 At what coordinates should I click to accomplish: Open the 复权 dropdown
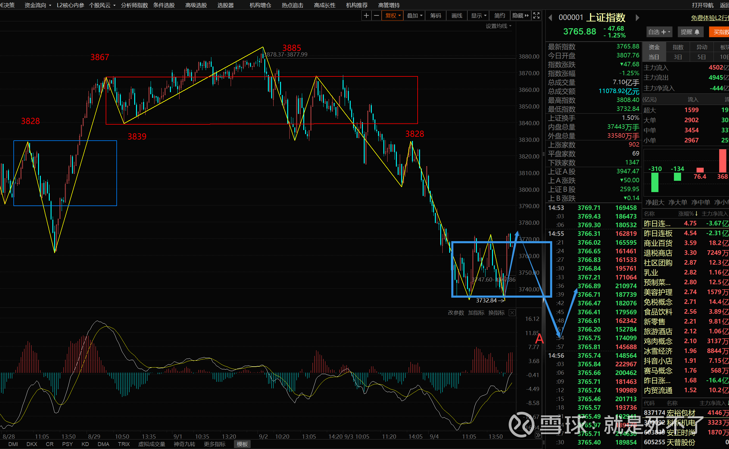point(393,15)
